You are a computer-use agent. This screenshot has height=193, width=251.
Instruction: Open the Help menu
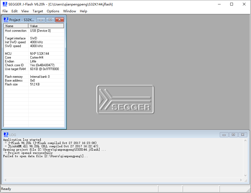pos(83,11)
